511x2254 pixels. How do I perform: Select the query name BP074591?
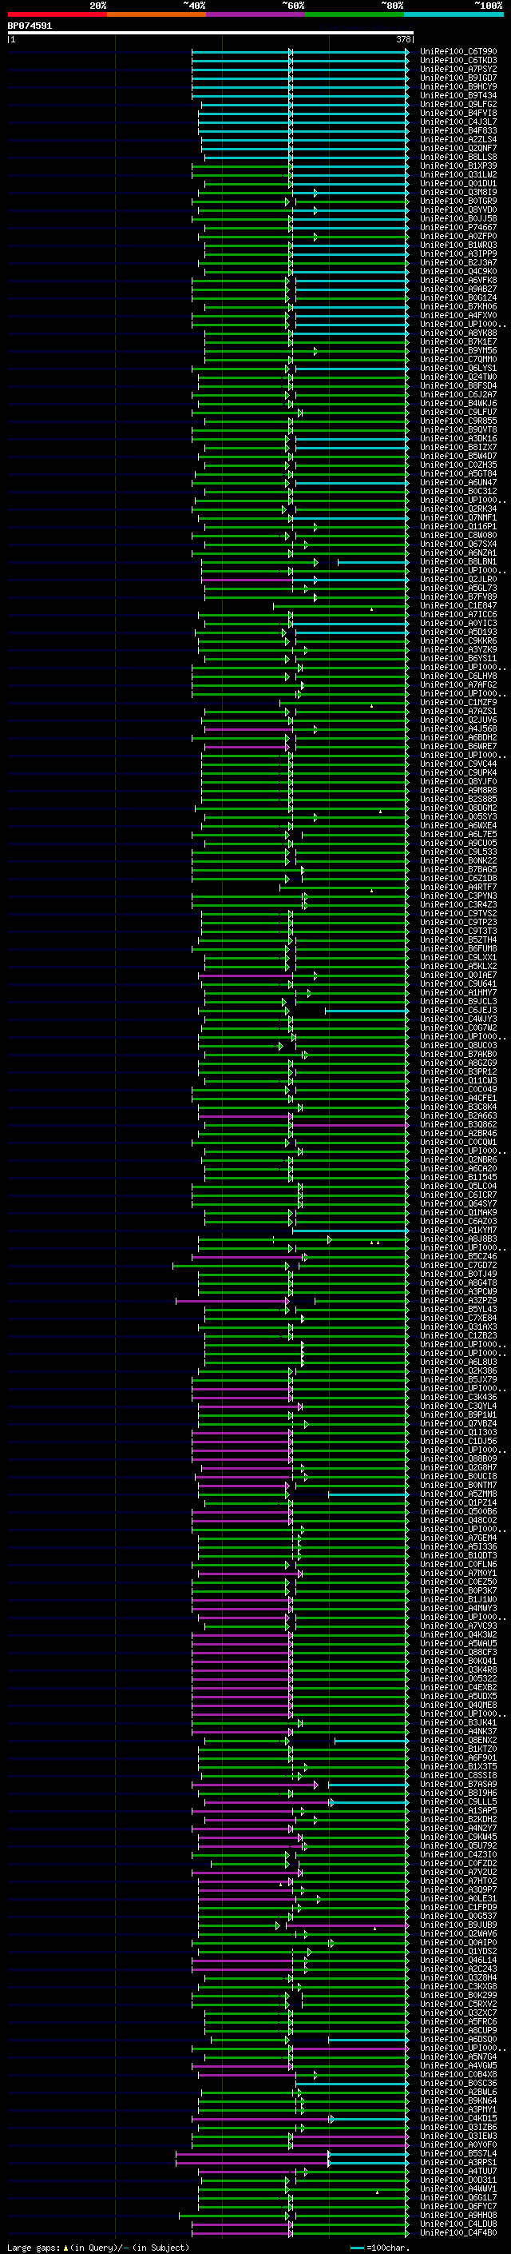point(30,26)
